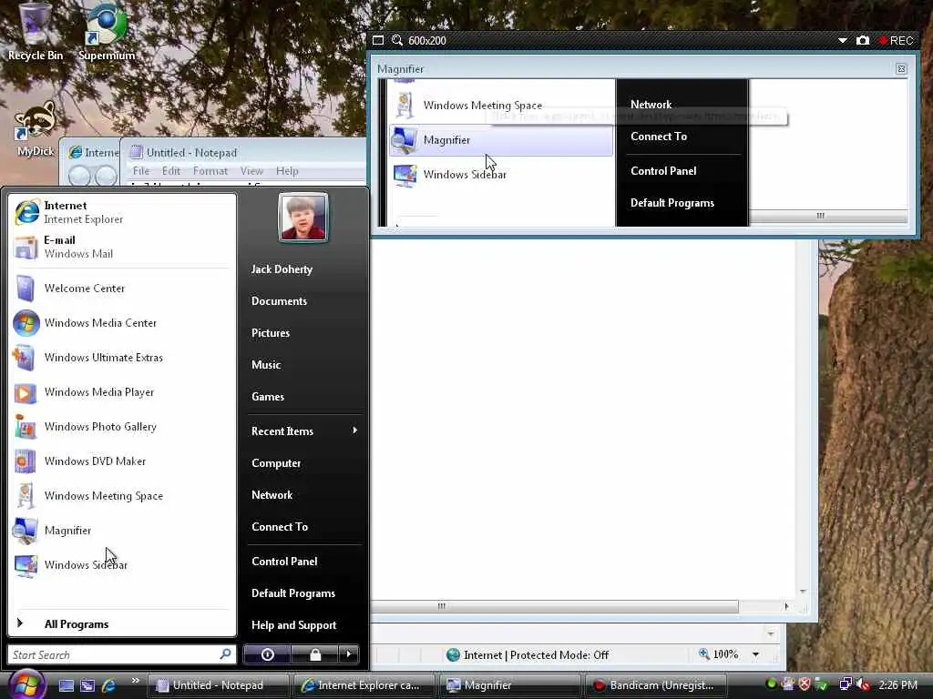Open Bandicam dropdown arrow menu
The width and height of the screenshot is (933, 699).
843,40
